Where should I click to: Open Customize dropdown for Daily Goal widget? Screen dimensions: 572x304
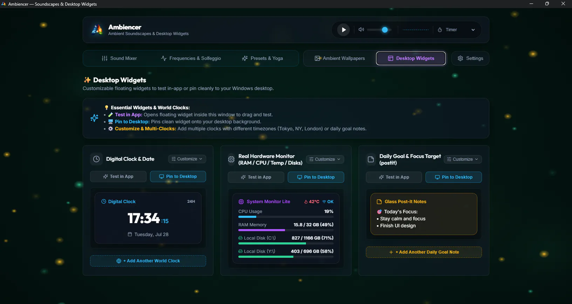pyautogui.click(x=463, y=159)
